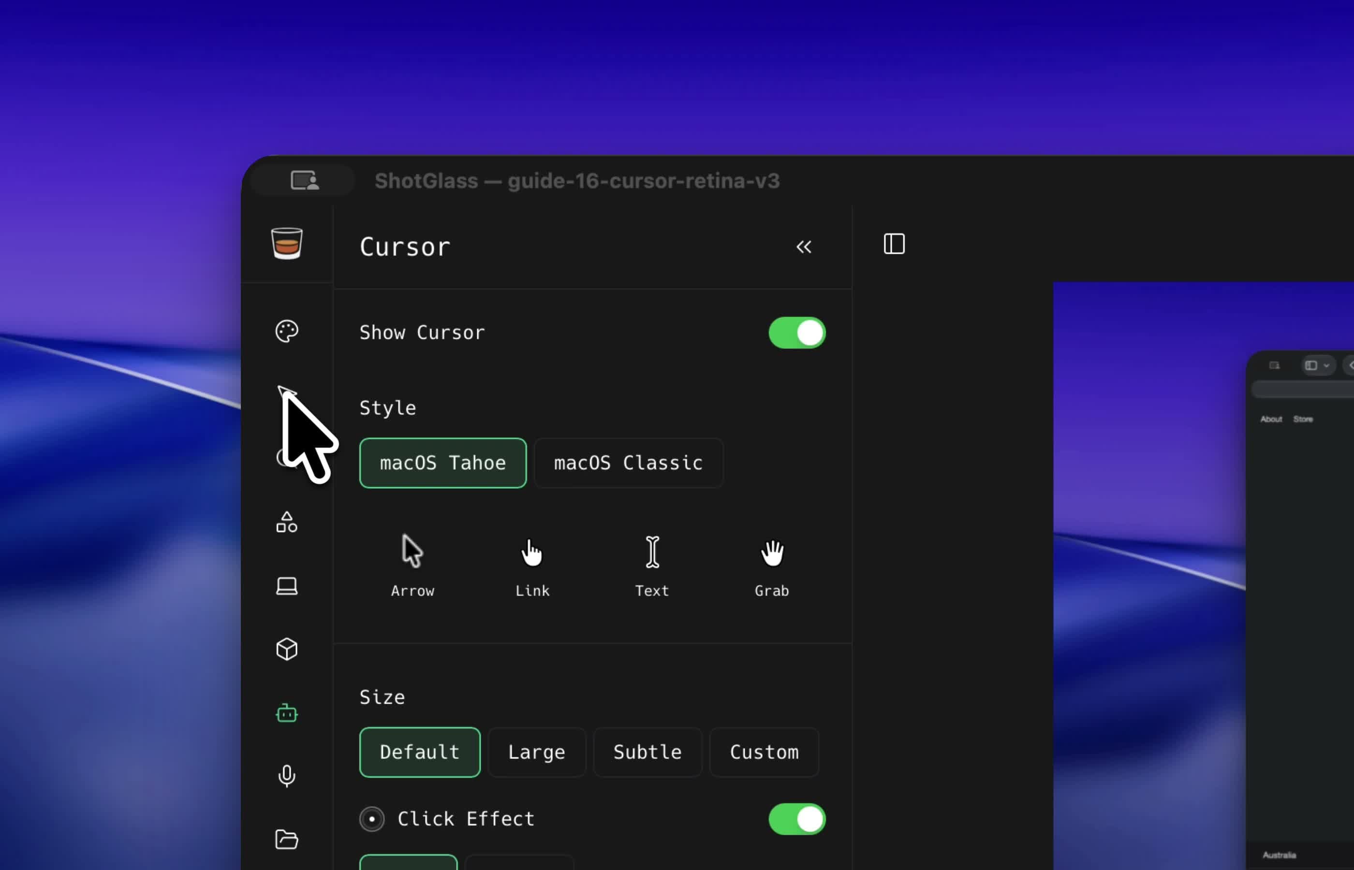The height and width of the screenshot is (870, 1354).
Task: Open the microphone audio section in sidebar
Action: coord(287,776)
